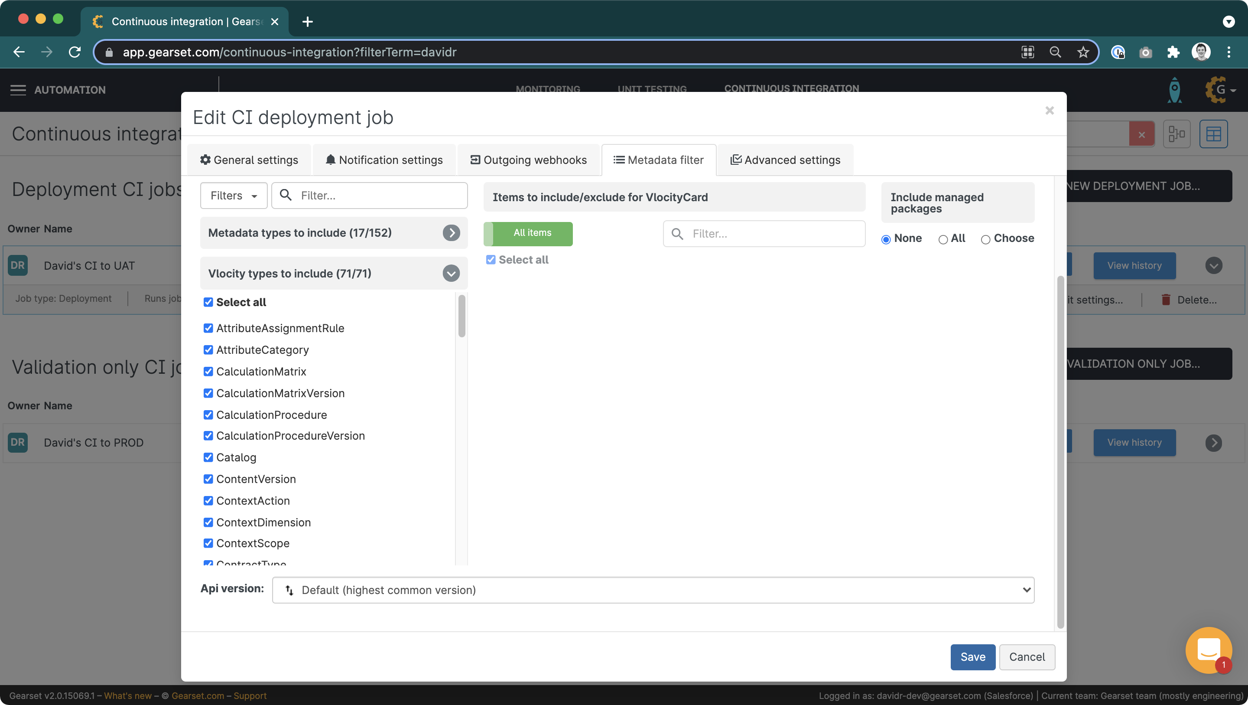Viewport: 1248px width, 705px height.
Task: Focus the metadata types Filter field
Action: point(370,196)
